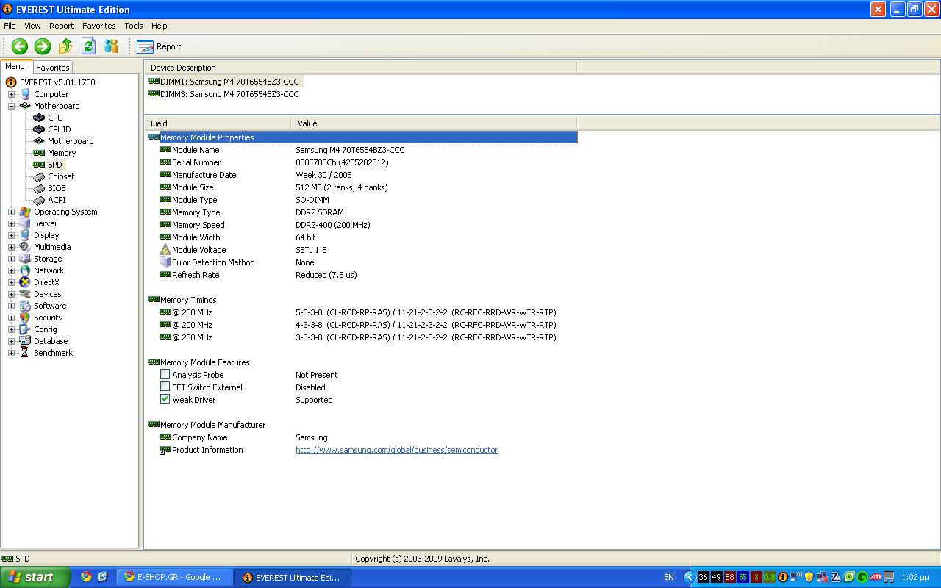Open the Report button in the toolbar

(x=159, y=46)
